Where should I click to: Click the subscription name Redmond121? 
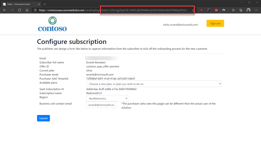94,93
